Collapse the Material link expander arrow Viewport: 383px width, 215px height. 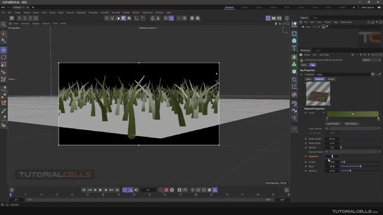point(305,74)
